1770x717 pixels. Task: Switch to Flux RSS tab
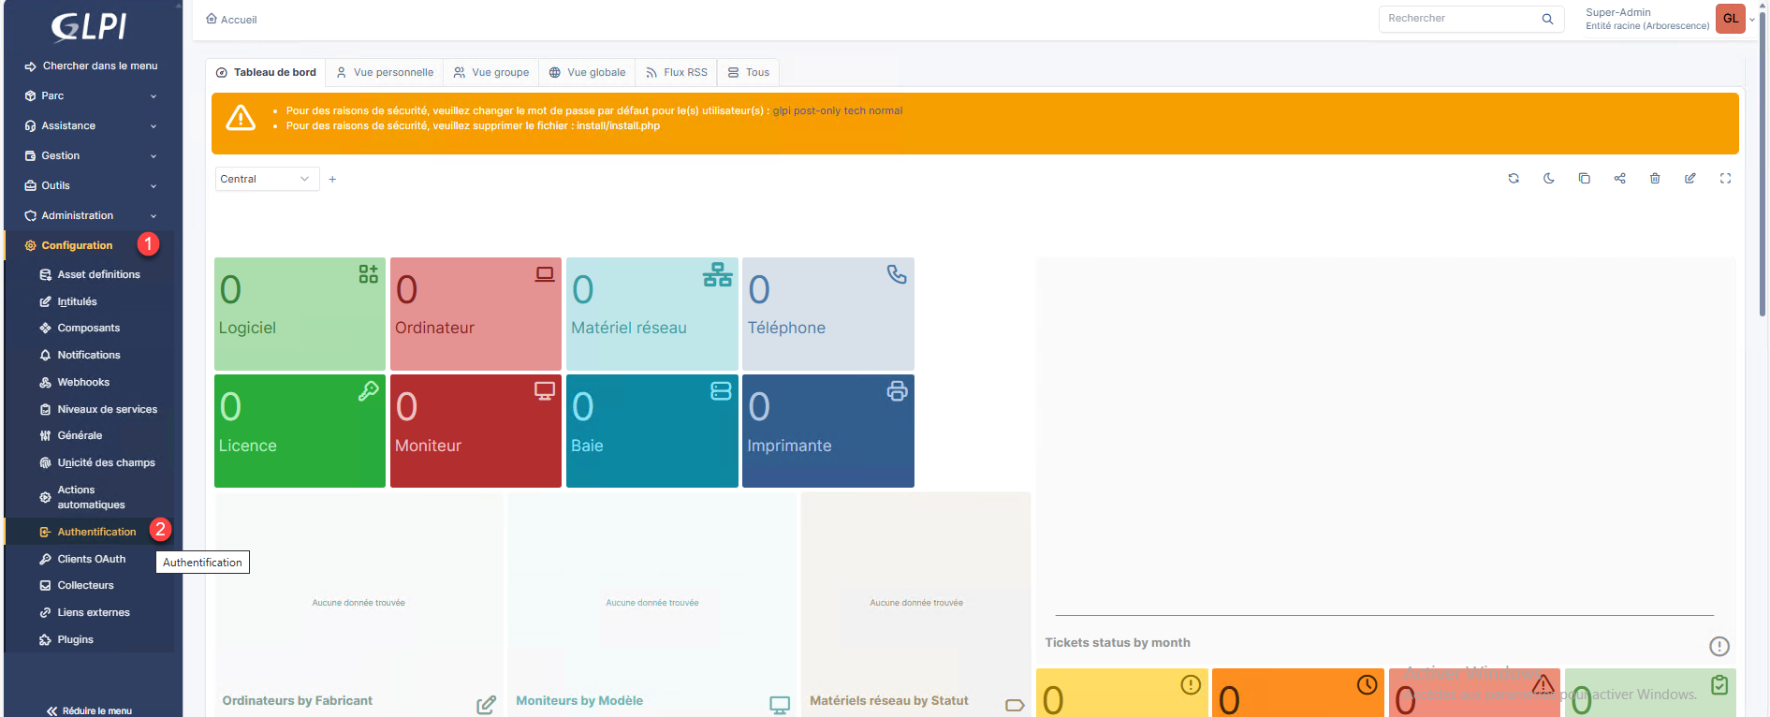coord(677,72)
